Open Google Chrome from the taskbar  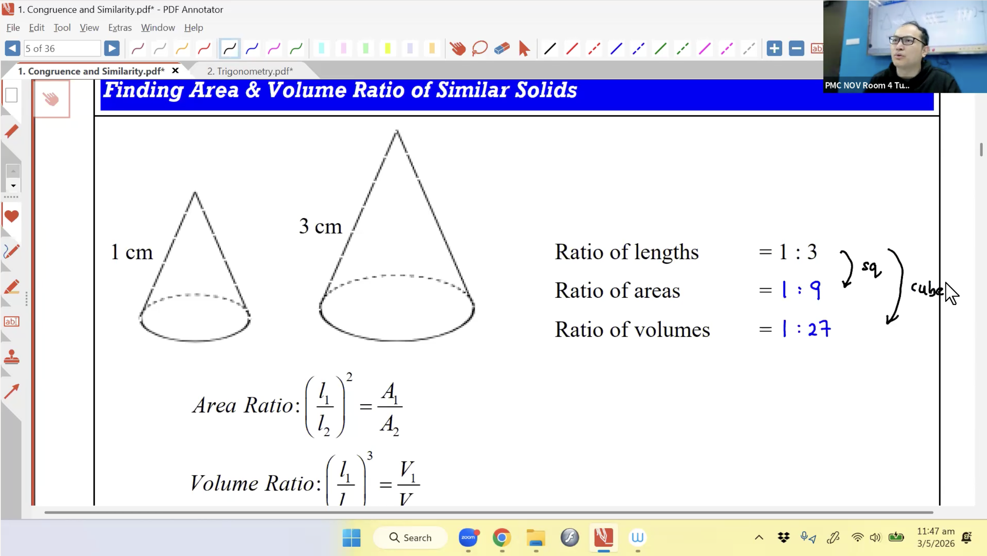click(x=502, y=538)
